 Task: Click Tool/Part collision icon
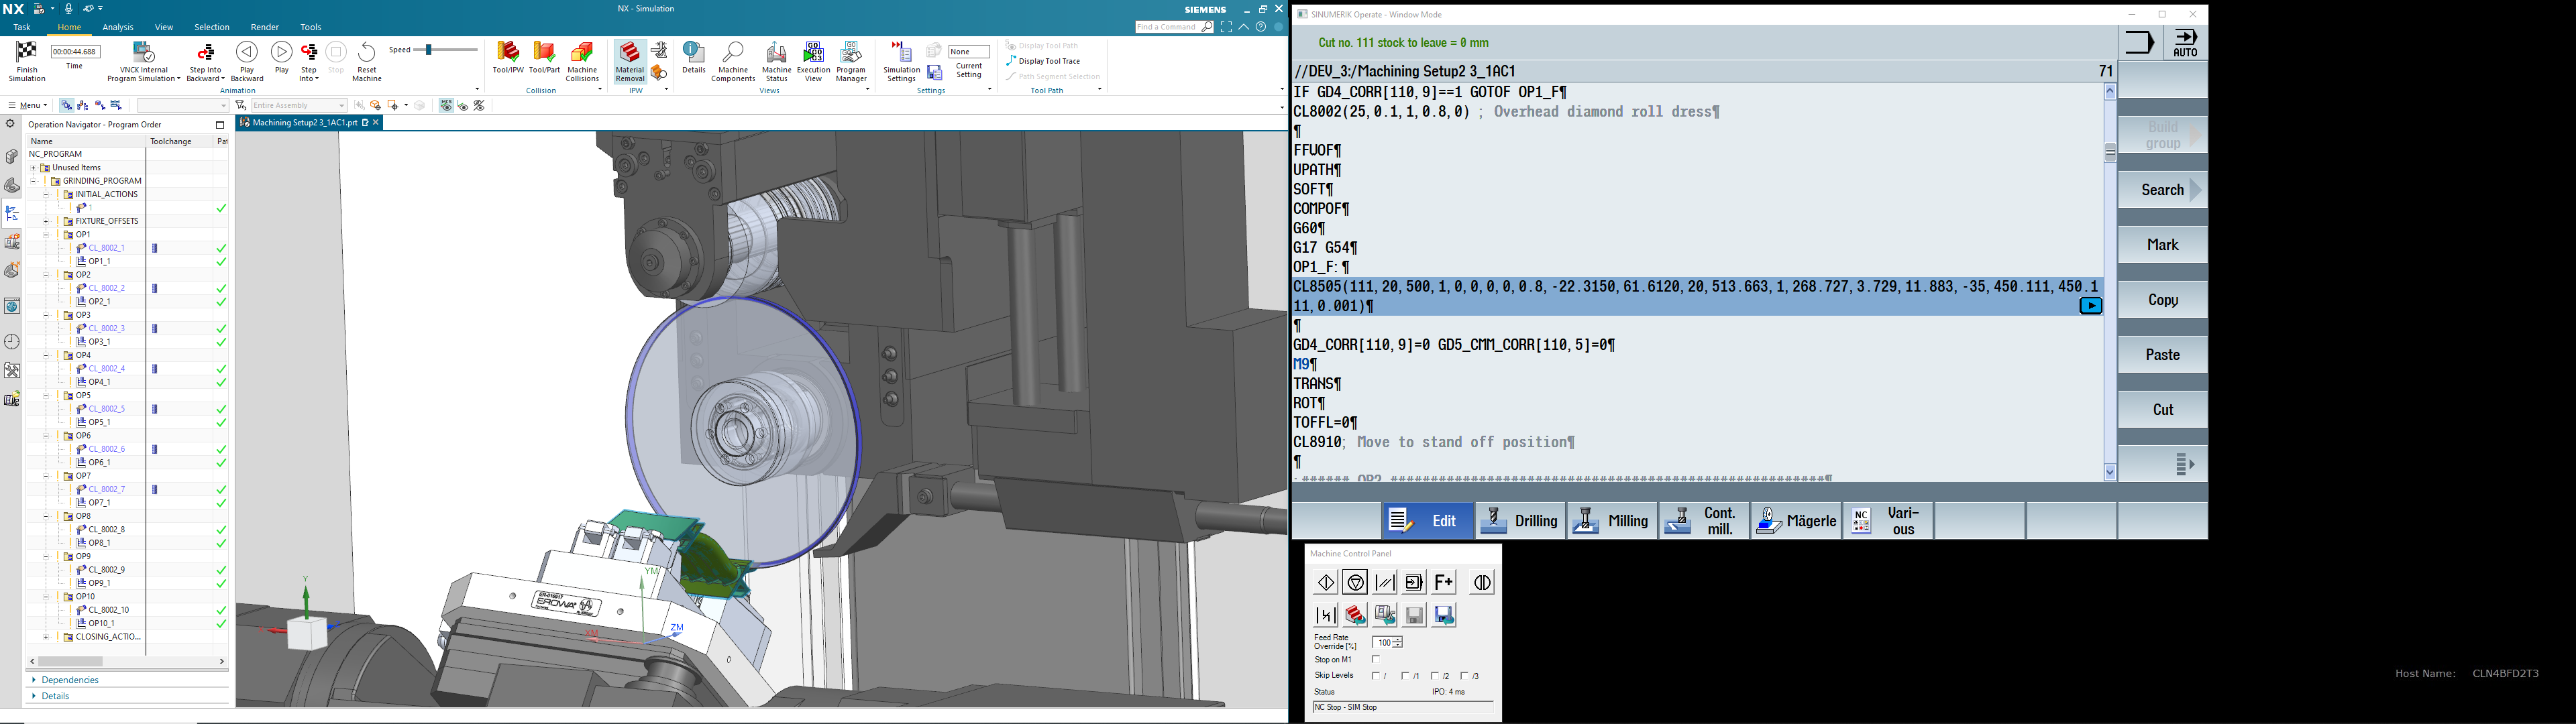544,52
